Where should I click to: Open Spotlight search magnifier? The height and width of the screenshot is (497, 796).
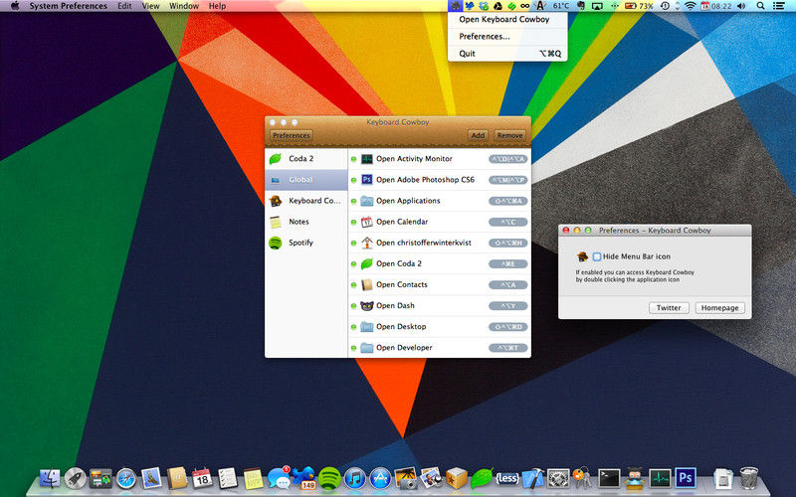tap(760, 6)
